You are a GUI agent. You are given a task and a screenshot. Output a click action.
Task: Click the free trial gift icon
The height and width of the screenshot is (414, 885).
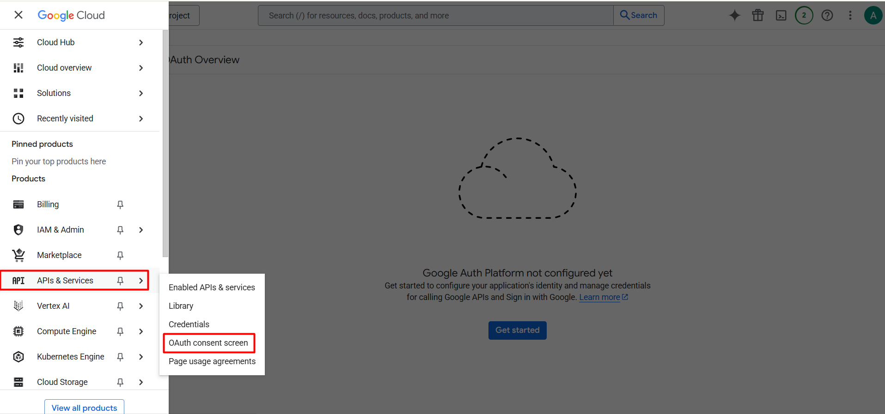pyautogui.click(x=758, y=15)
